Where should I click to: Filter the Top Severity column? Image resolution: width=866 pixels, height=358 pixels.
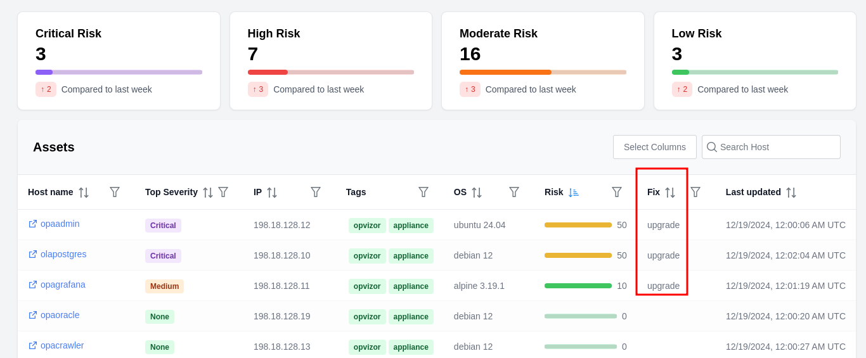223,192
